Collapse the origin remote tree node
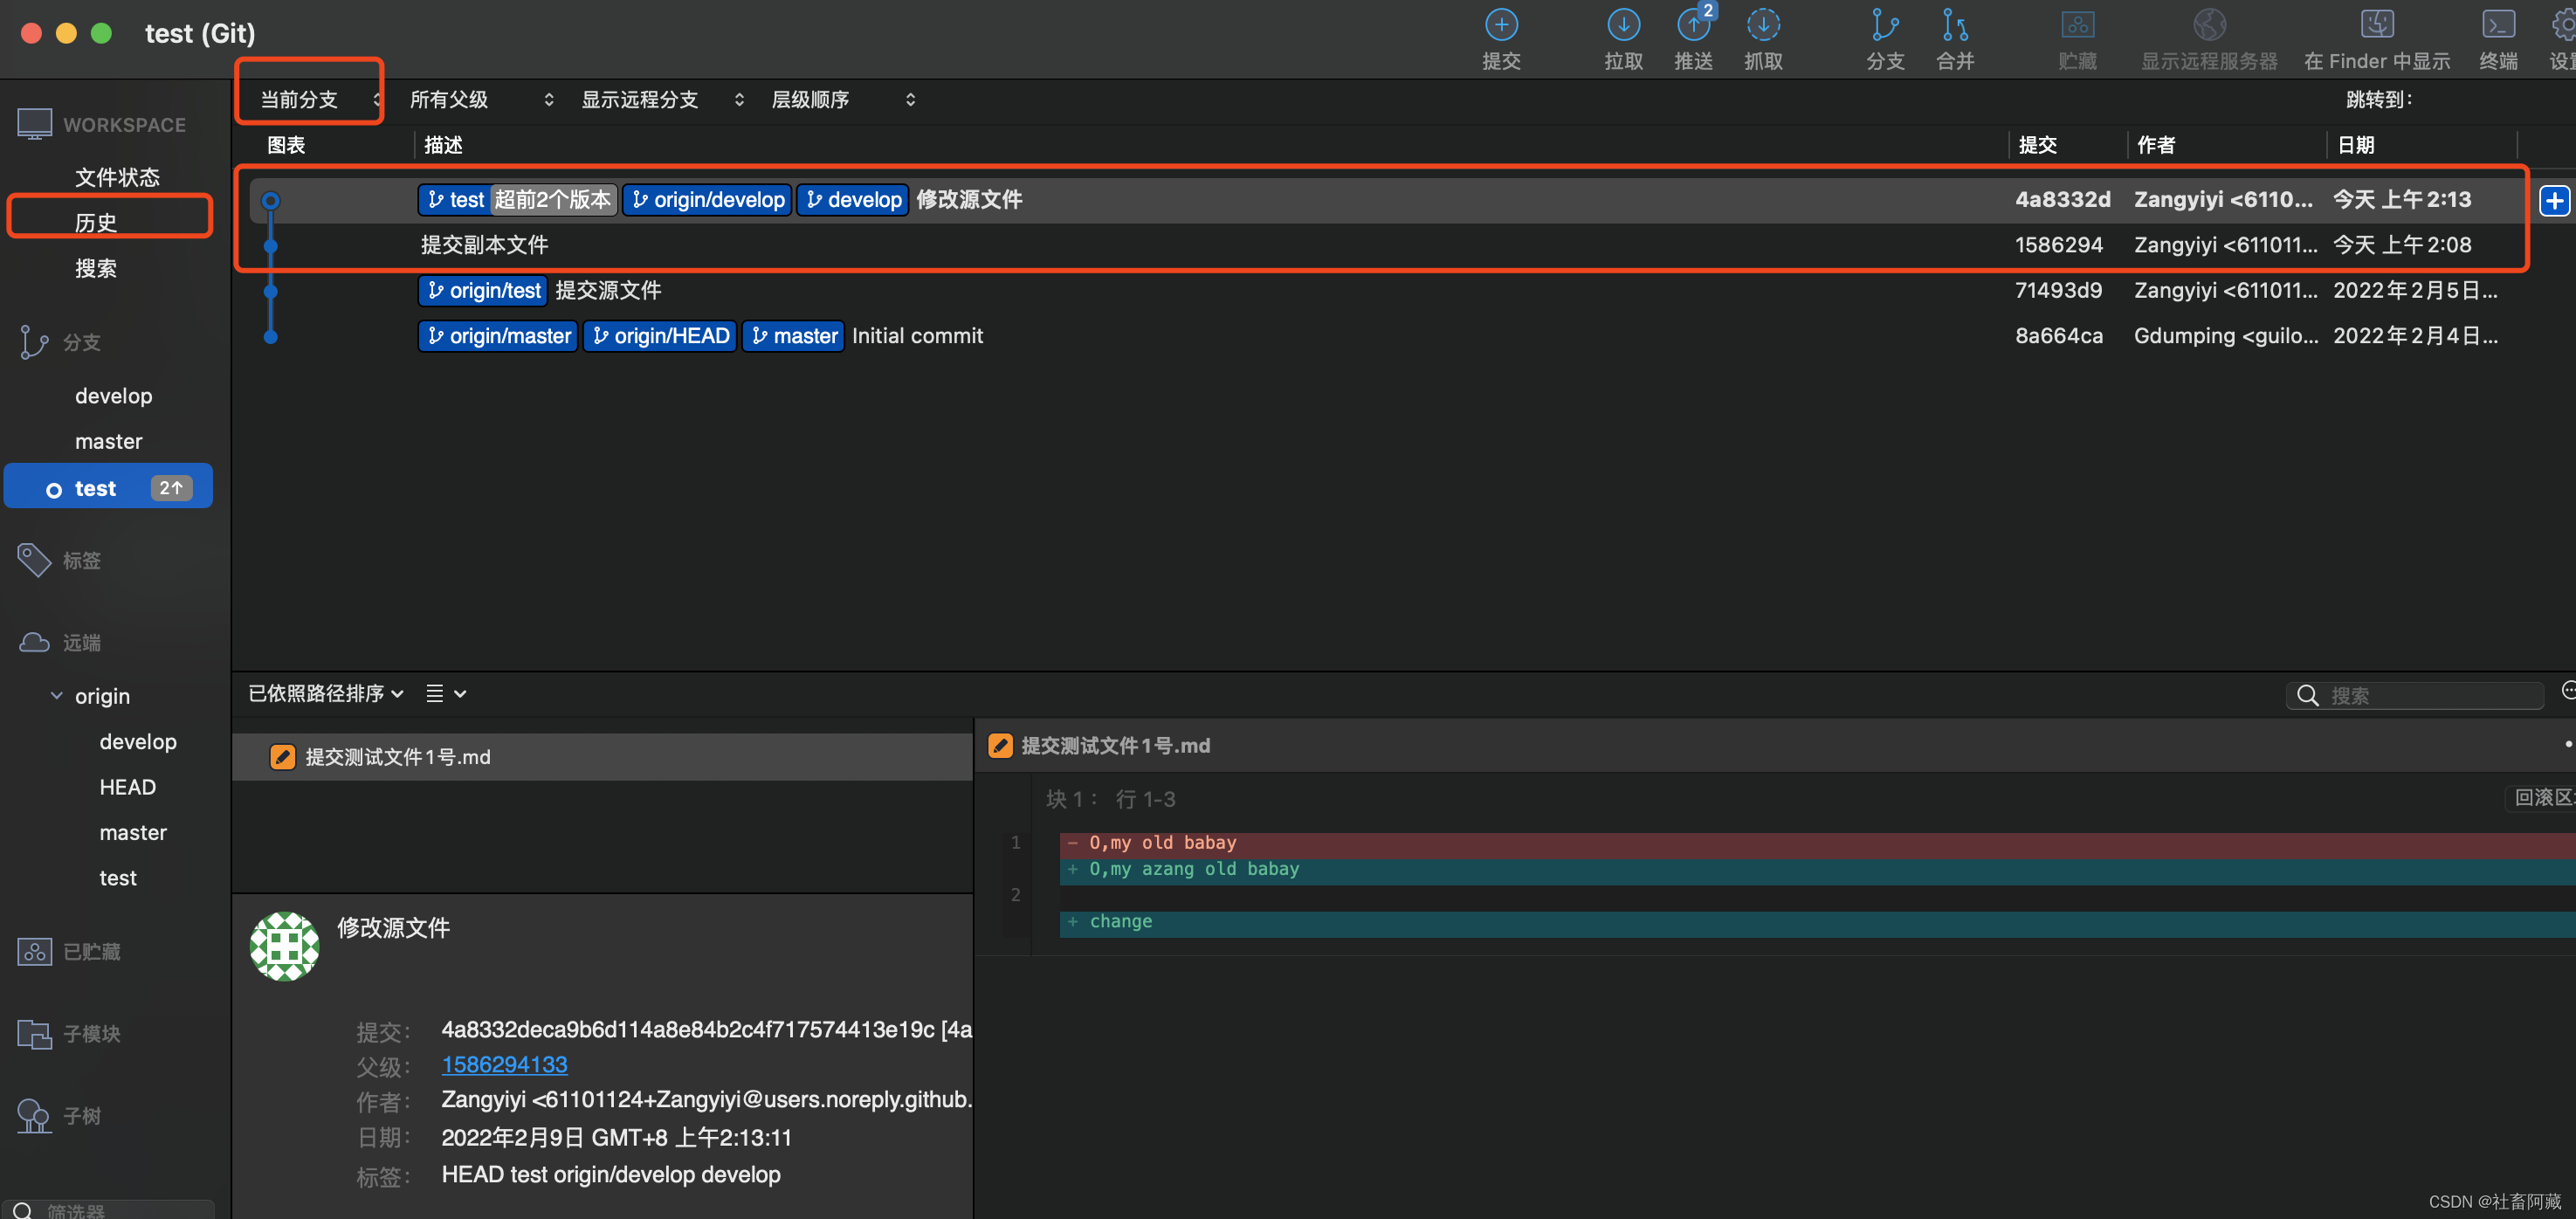The image size is (2576, 1219). (x=56, y=696)
